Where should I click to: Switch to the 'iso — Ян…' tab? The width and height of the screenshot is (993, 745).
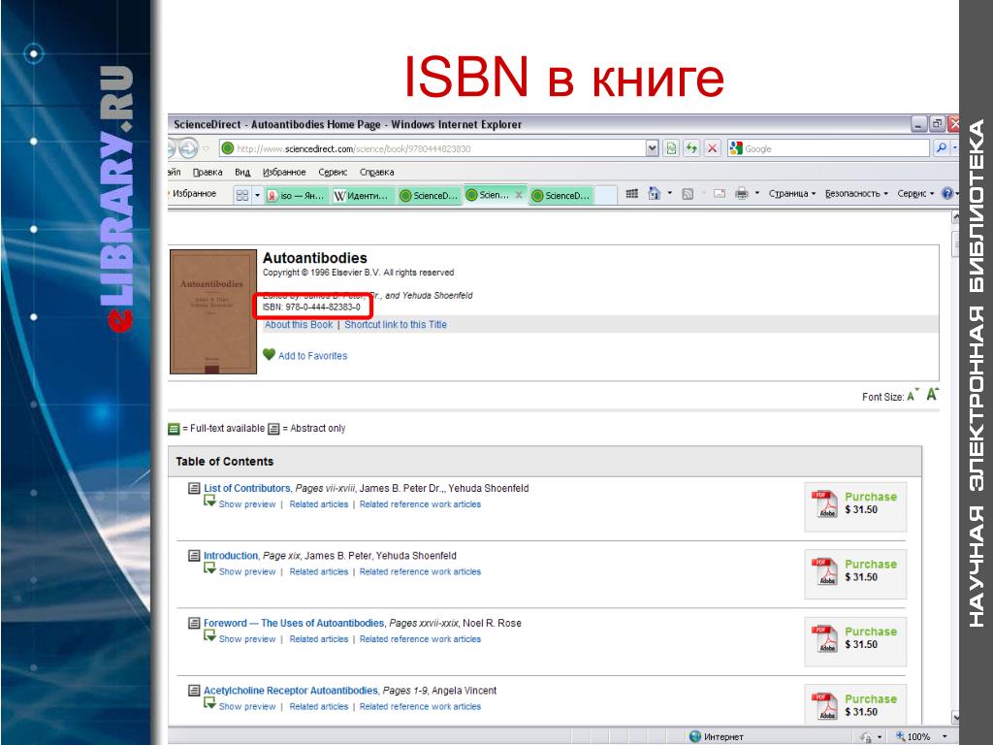[x=297, y=195]
